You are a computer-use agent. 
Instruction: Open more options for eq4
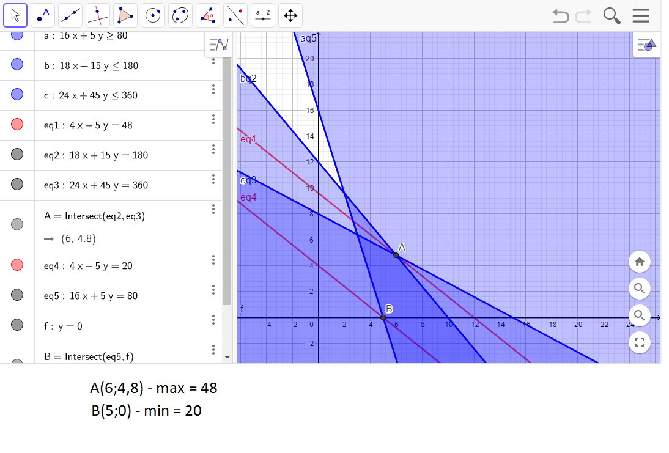click(213, 260)
